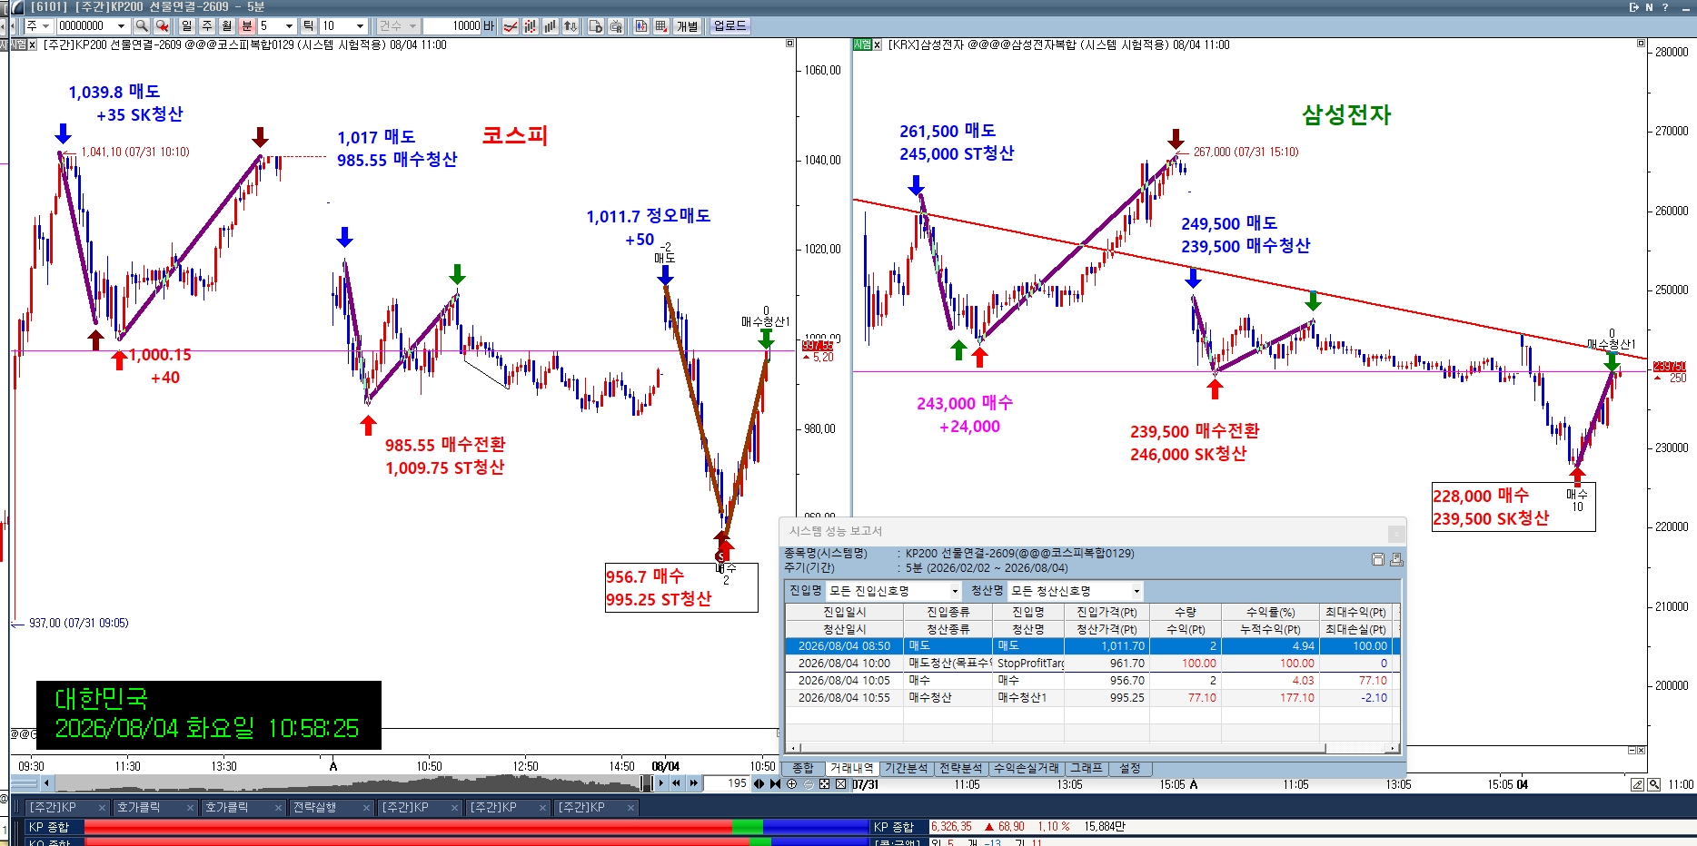This screenshot has height=846, width=1697.
Task: Click the up-down arrows icon in the toolbar
Action: [x=571, y=26]
